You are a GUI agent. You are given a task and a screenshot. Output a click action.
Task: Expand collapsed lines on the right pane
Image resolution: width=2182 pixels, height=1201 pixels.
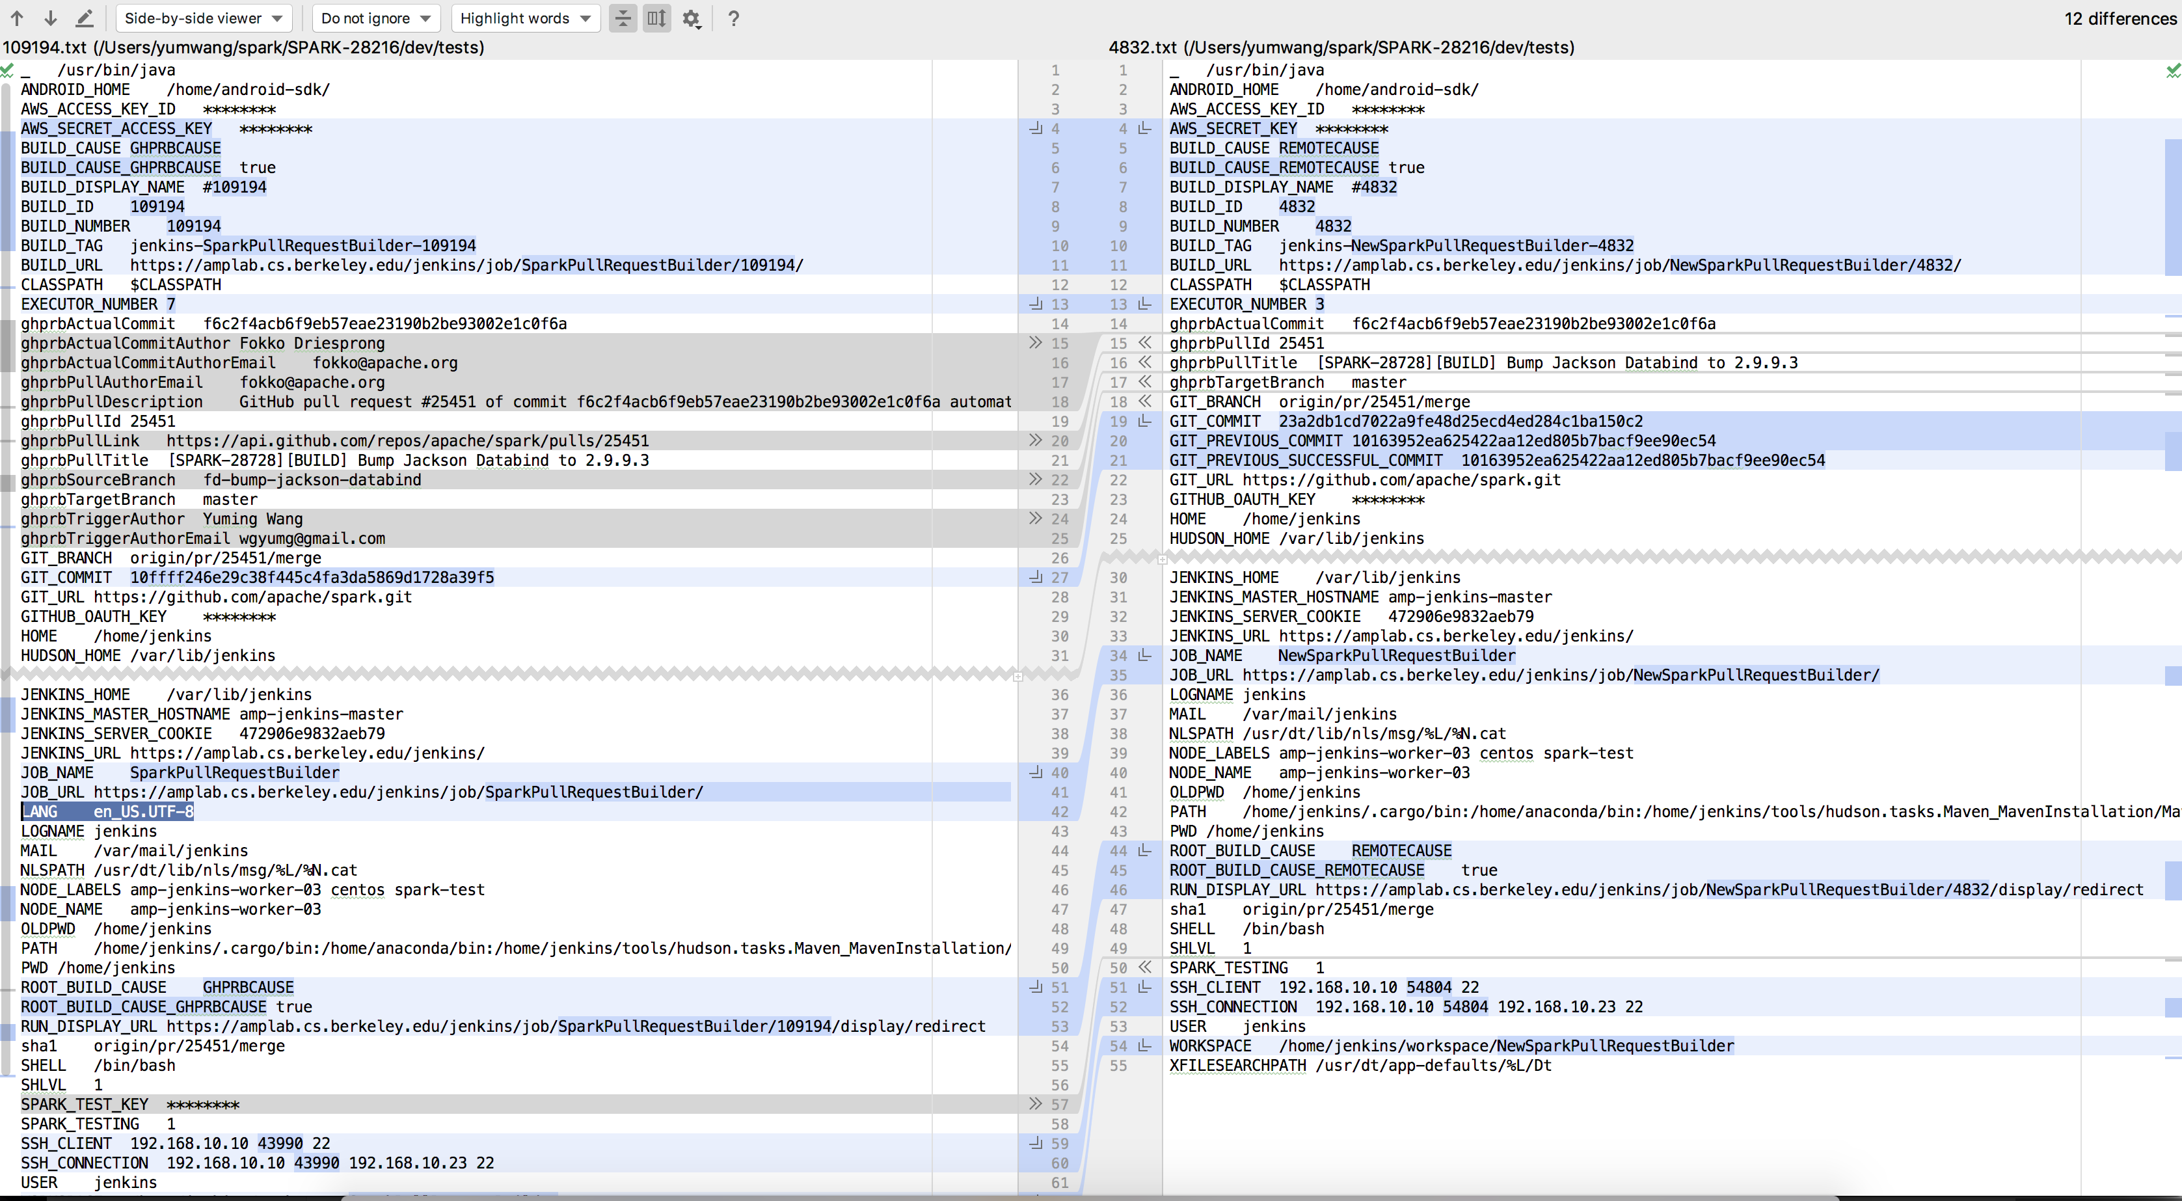(x=1162, y=559)
